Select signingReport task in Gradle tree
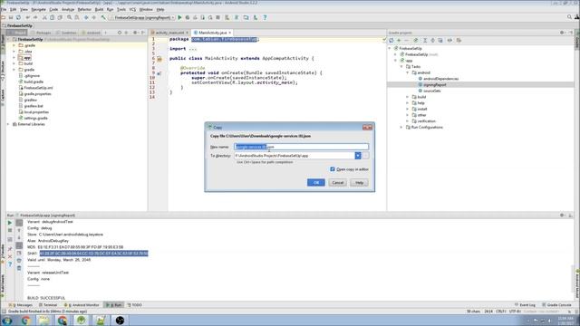The image size is (580, 326). point(435,84)
